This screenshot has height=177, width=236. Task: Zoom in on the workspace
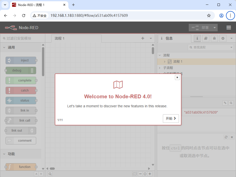(149, 174)
